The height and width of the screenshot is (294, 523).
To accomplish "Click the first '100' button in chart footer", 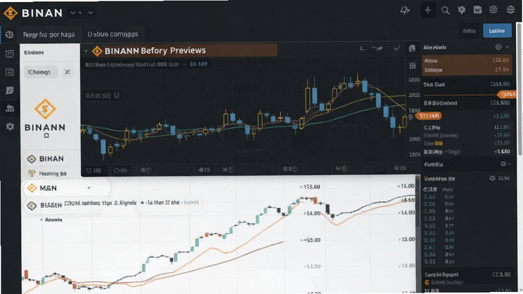I will pyautogui.click(x=94, y=171).
